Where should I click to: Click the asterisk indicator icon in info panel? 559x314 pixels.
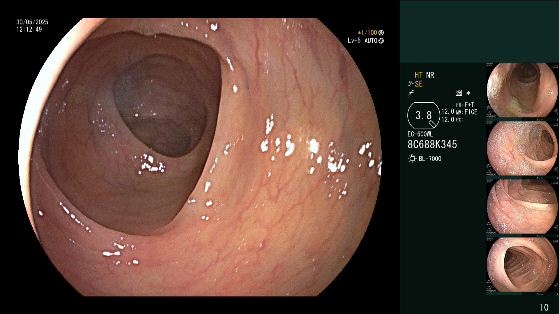tap(468, 93)
